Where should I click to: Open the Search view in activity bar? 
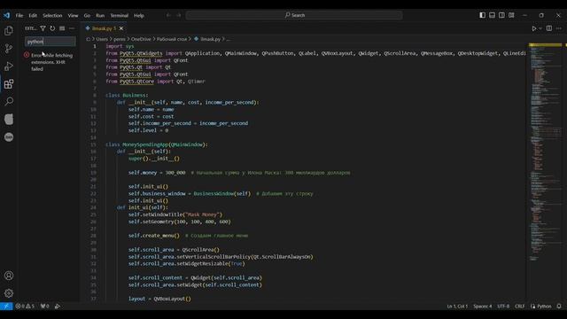point(9,101)
